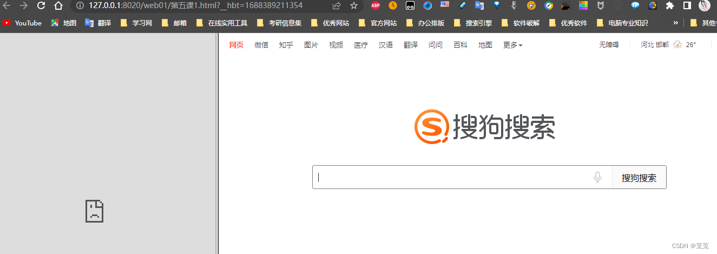Viewport: 717px width, 254px height.
Task: Open the 地图 tab in Sogou navigation
Action: (485, 45)
